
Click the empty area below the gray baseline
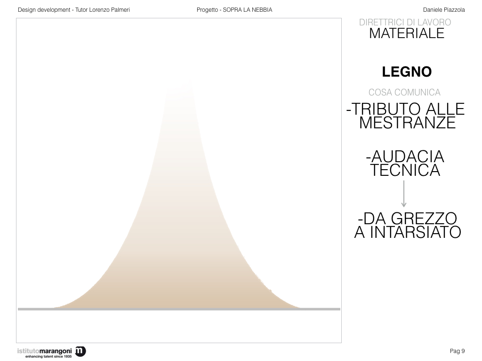(x=179, y=327)
